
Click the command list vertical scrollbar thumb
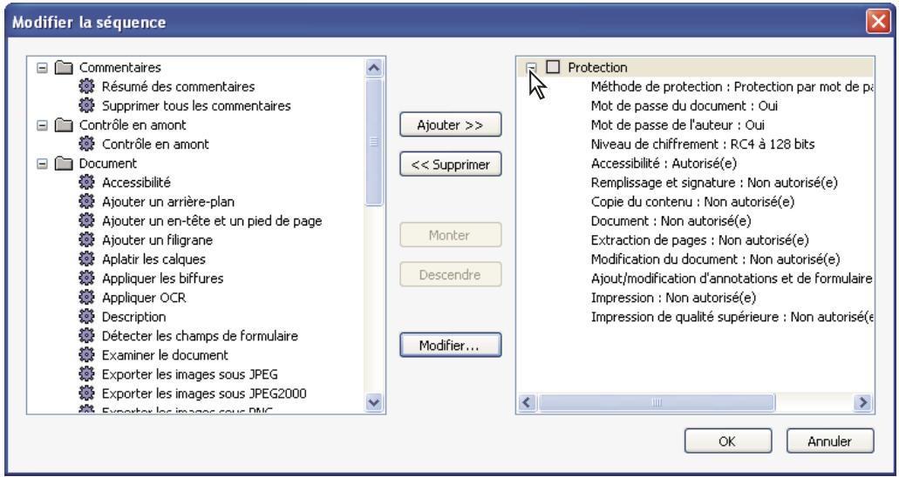coord(374,141)
